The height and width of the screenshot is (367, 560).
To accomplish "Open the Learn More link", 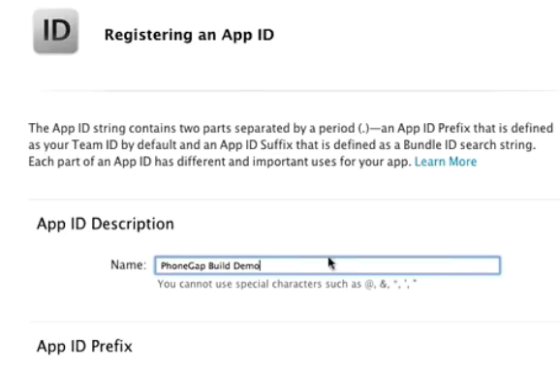I will coord(446,162).
